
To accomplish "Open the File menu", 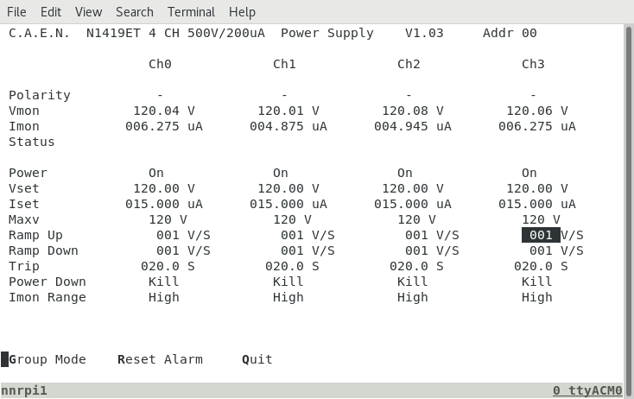I will [x=16, y=12].
